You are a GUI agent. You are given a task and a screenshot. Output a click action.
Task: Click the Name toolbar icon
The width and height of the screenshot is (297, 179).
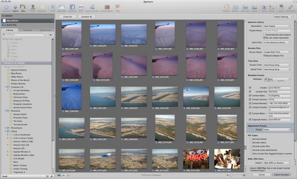[x=33, y=7]
